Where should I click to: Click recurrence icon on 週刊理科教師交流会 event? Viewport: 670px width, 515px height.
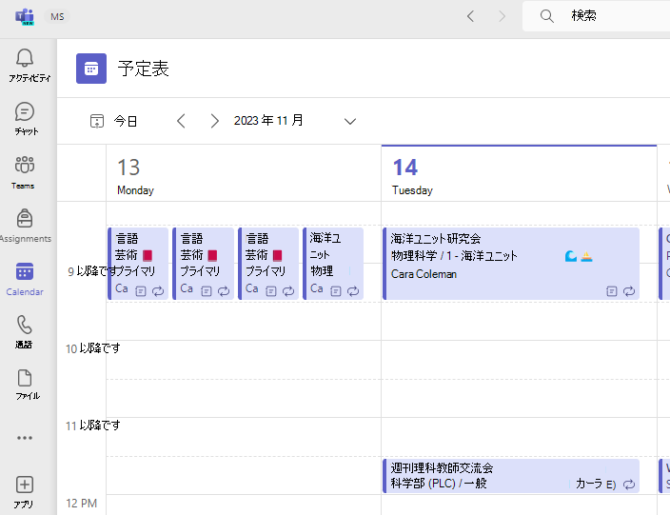(x=628, y=485)
